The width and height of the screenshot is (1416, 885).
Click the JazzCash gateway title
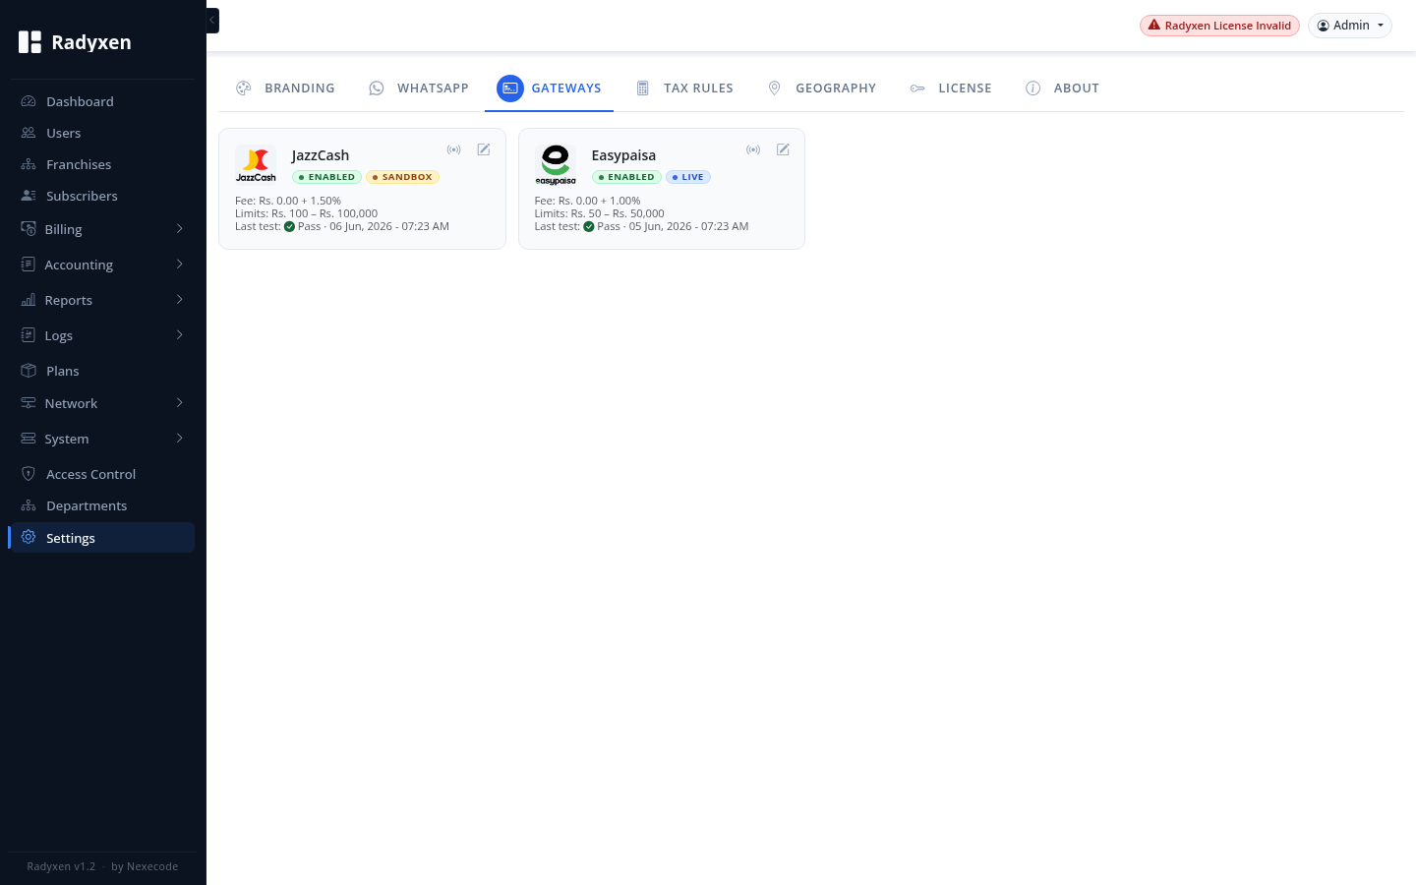pyautogui.click(x=321, y=155)
